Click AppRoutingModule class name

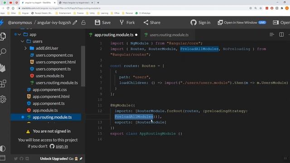click(157, 134)
